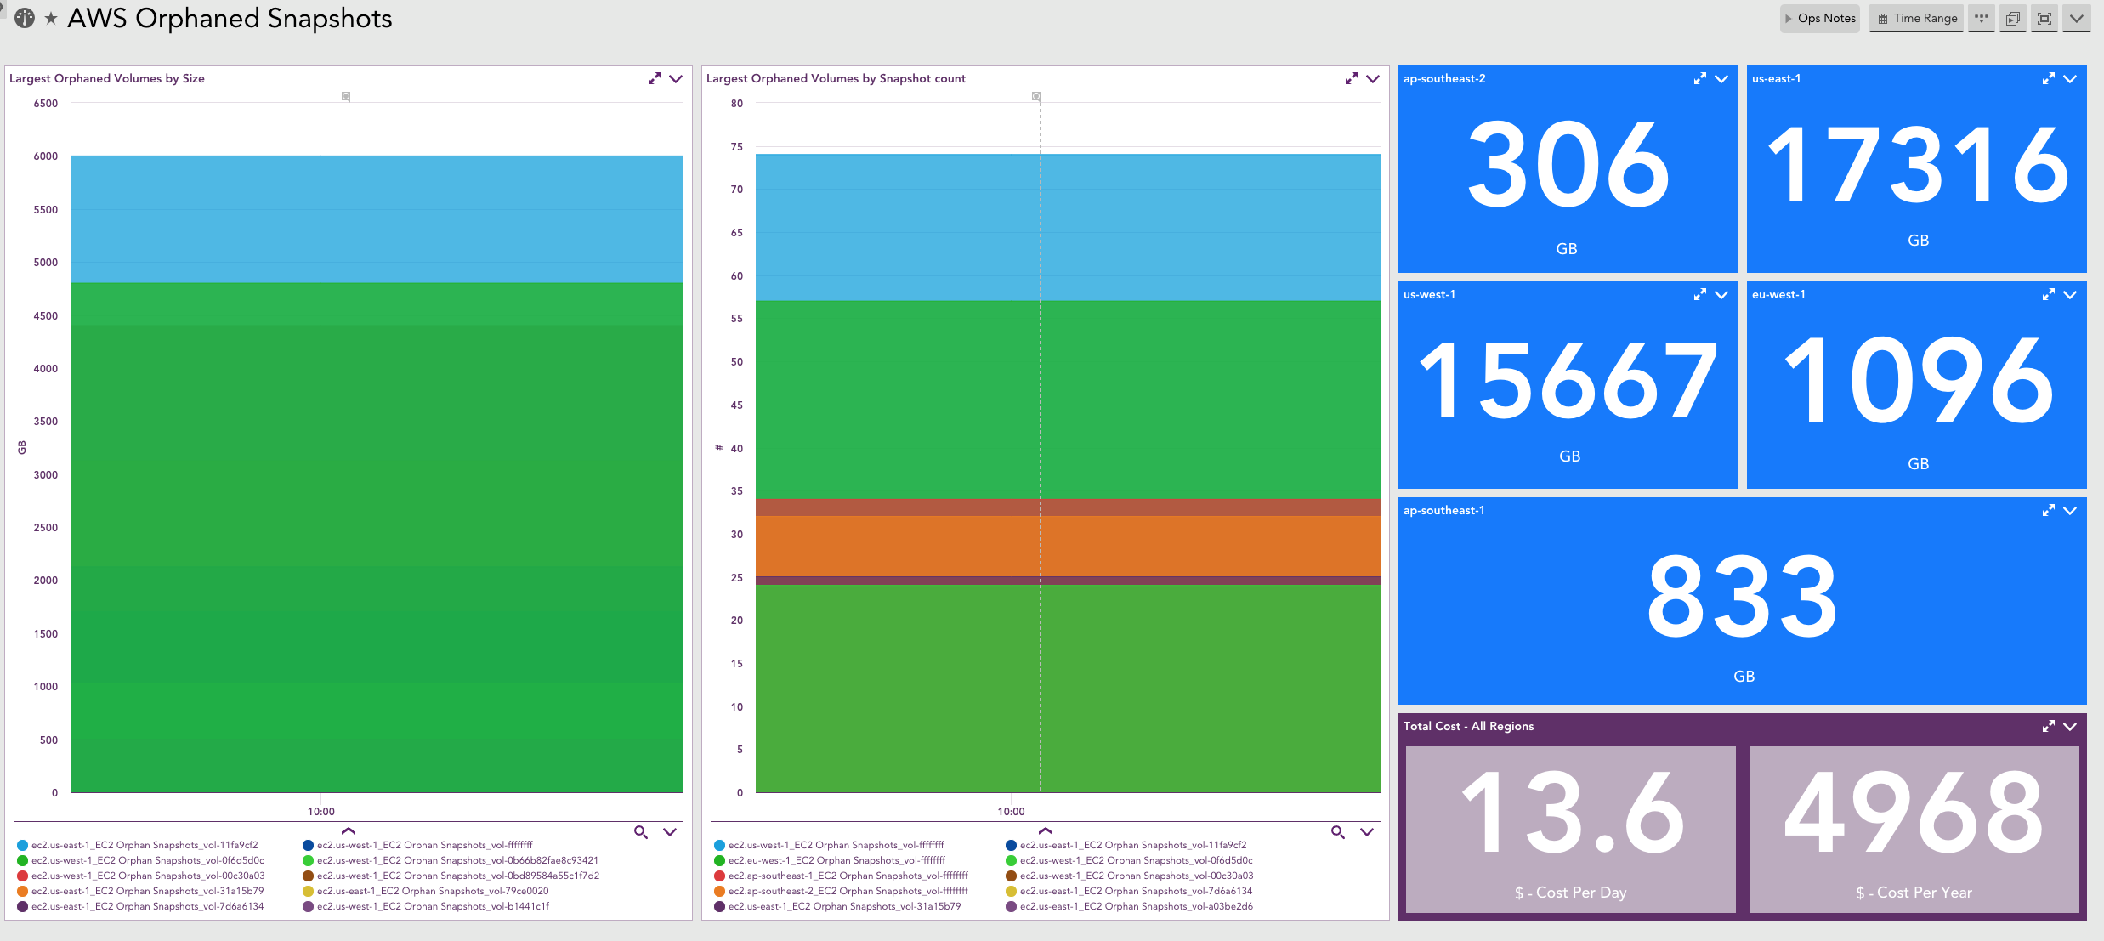Toggle ap-southeast-1 vol-ffffffff in Snapshot count legend
The image size is (2104, 941).
tap(842, 876)
